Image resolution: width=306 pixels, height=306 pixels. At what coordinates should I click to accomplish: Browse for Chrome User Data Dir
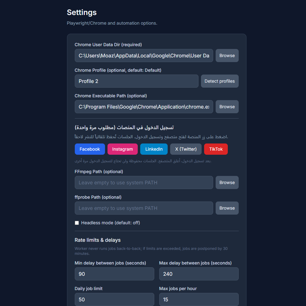tap(227, 56)
